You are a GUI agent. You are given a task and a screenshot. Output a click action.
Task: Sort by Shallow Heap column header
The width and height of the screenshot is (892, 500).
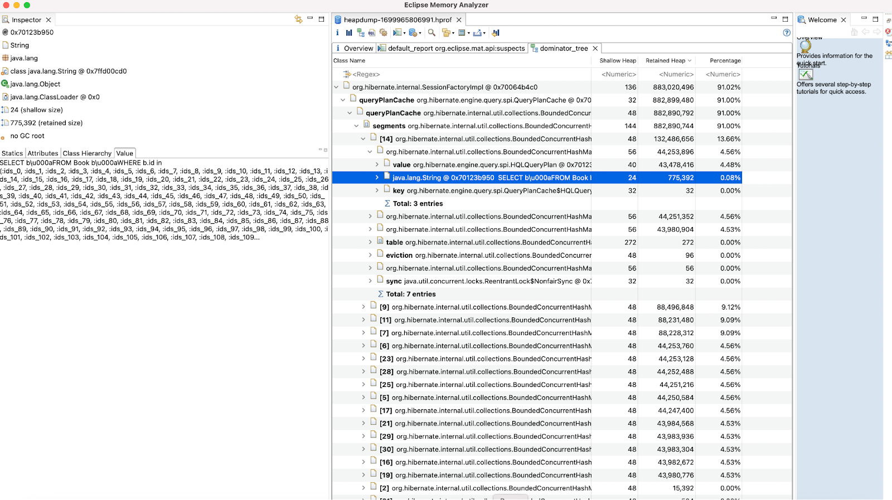[617, 61]
